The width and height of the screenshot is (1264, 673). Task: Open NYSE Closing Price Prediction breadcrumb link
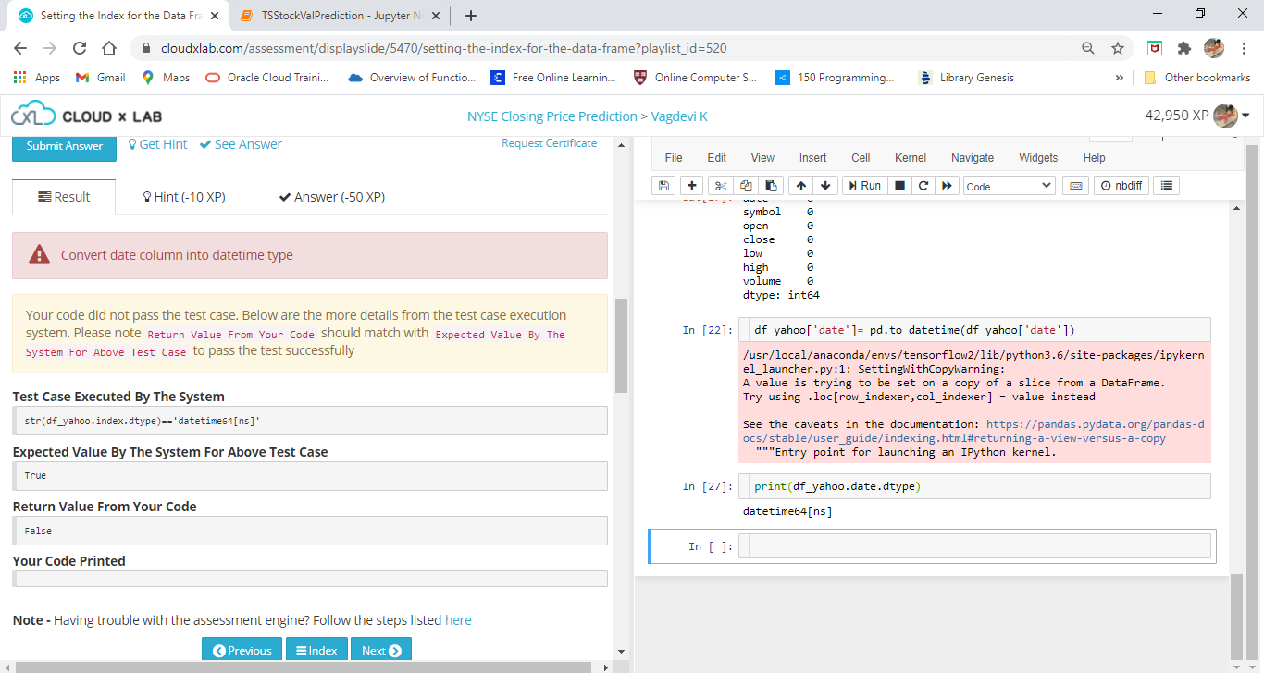click(552, 116)
